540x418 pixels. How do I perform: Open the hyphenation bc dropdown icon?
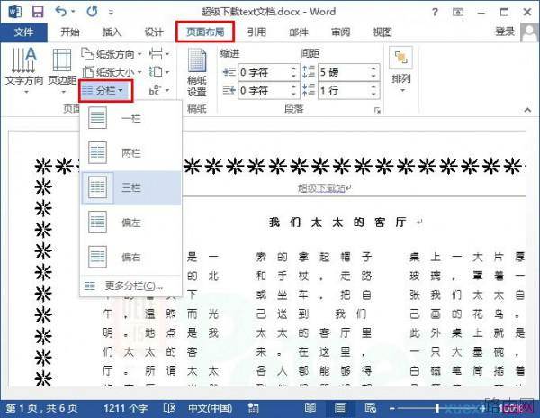tap(159, 90)
